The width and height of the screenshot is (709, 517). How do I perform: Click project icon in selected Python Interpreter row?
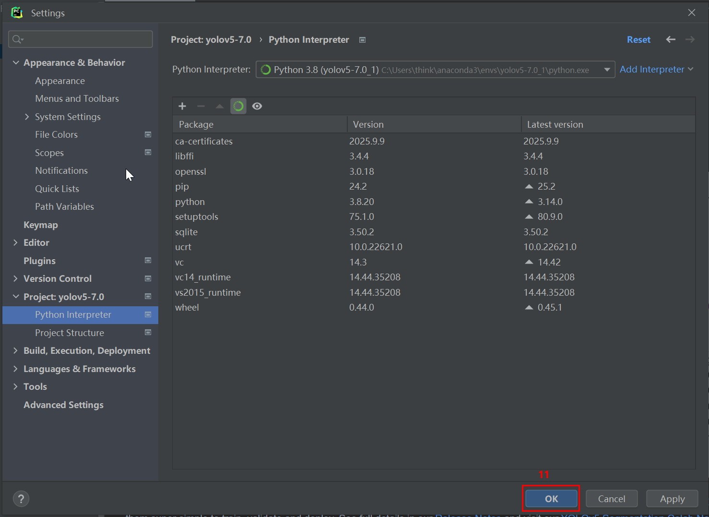pos(148,314)
